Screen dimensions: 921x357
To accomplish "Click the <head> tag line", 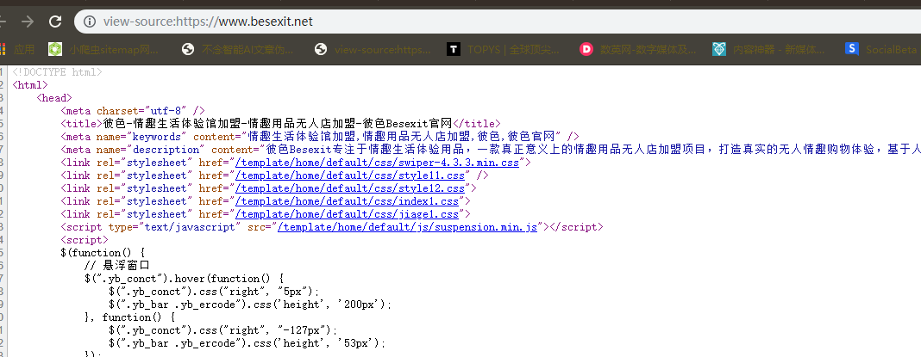I will point(54,98).
